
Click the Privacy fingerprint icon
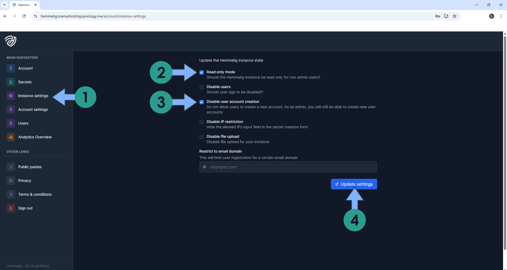click(x=11, y=181)
